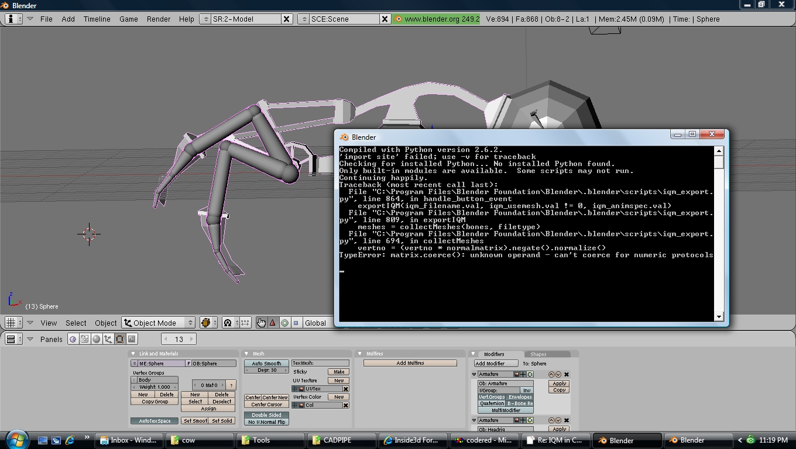Delete the SCE:Scene datablock with X

(x=385, y=19)
